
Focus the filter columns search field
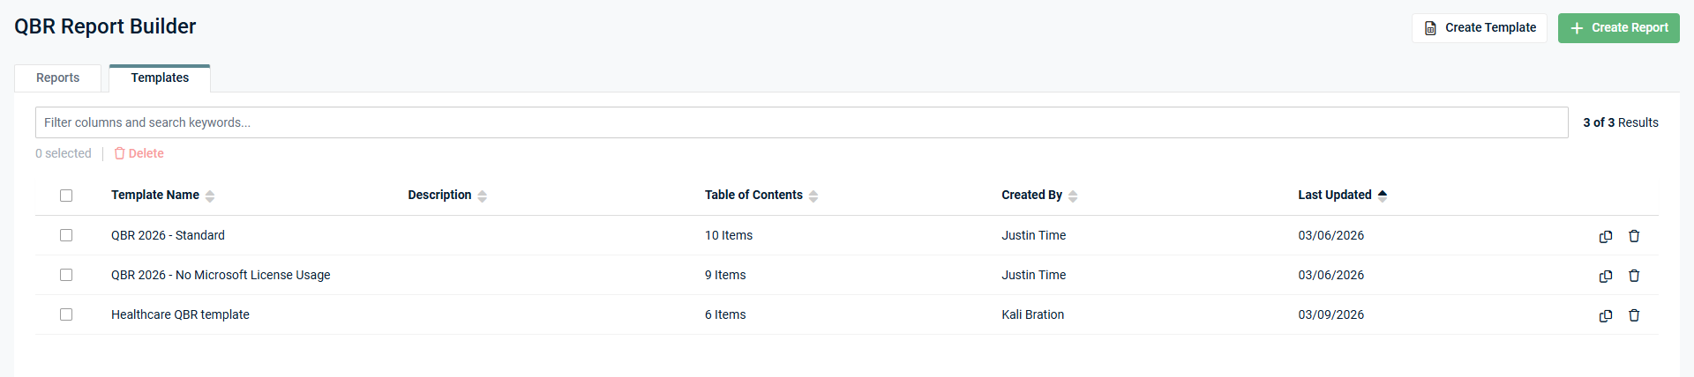[801, 122]
